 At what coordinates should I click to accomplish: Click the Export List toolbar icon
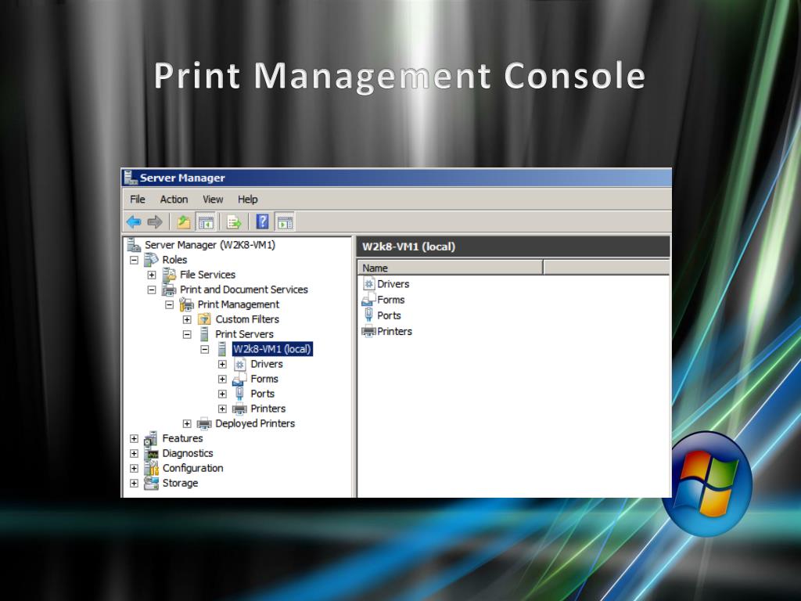click(x=234, y=221)
